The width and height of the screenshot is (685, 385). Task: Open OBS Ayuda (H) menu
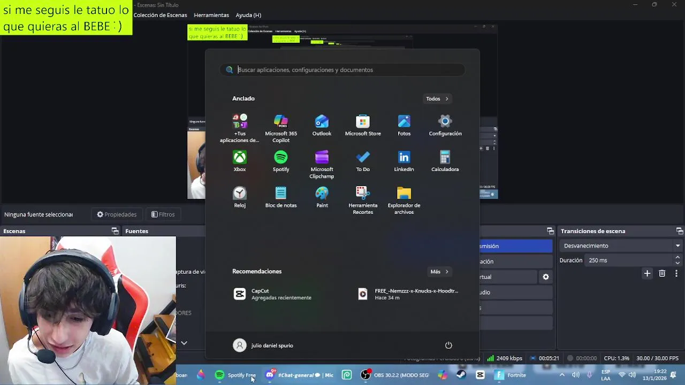(x=248, y=15)
